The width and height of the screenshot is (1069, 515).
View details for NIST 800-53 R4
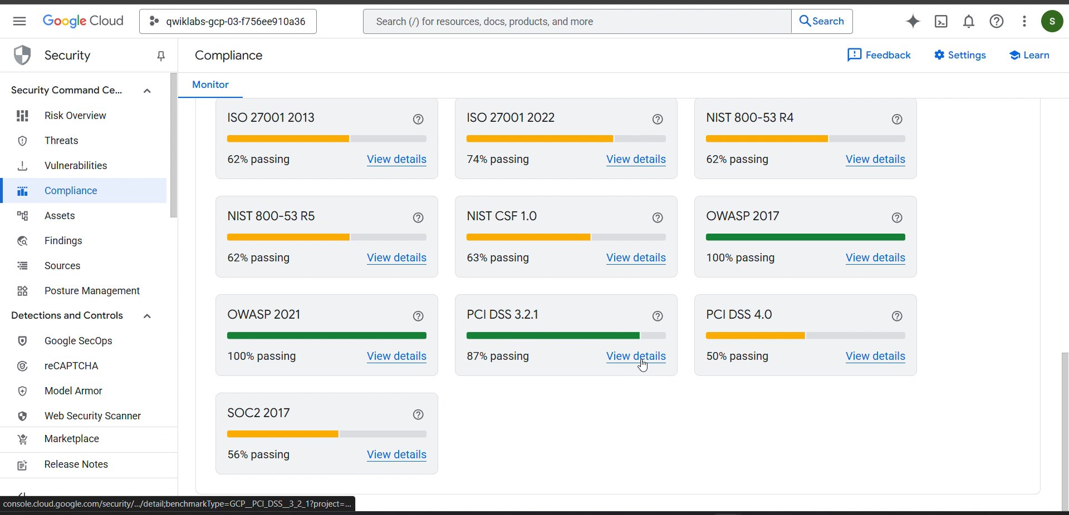pyautogui.click(x=875, y=159)
